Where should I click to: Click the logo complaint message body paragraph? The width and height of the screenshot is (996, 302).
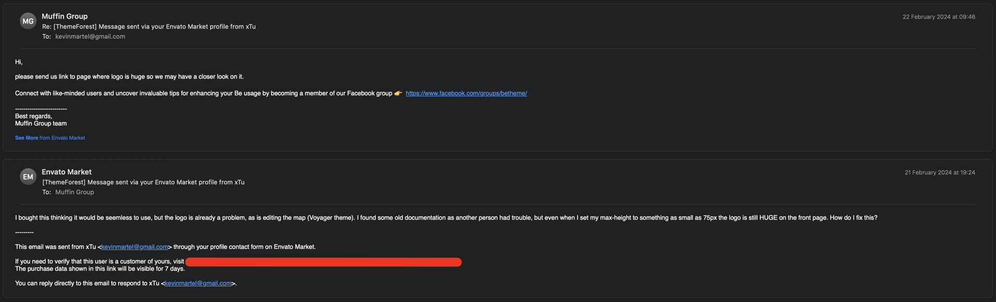pos(446,218)
